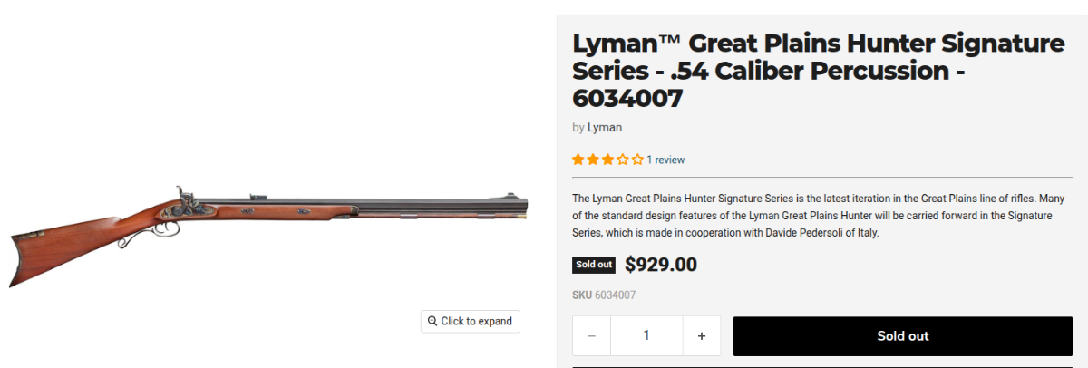Click the Great Plains Hunter product title
The image size is (1088, 368).
pos(818,71)
